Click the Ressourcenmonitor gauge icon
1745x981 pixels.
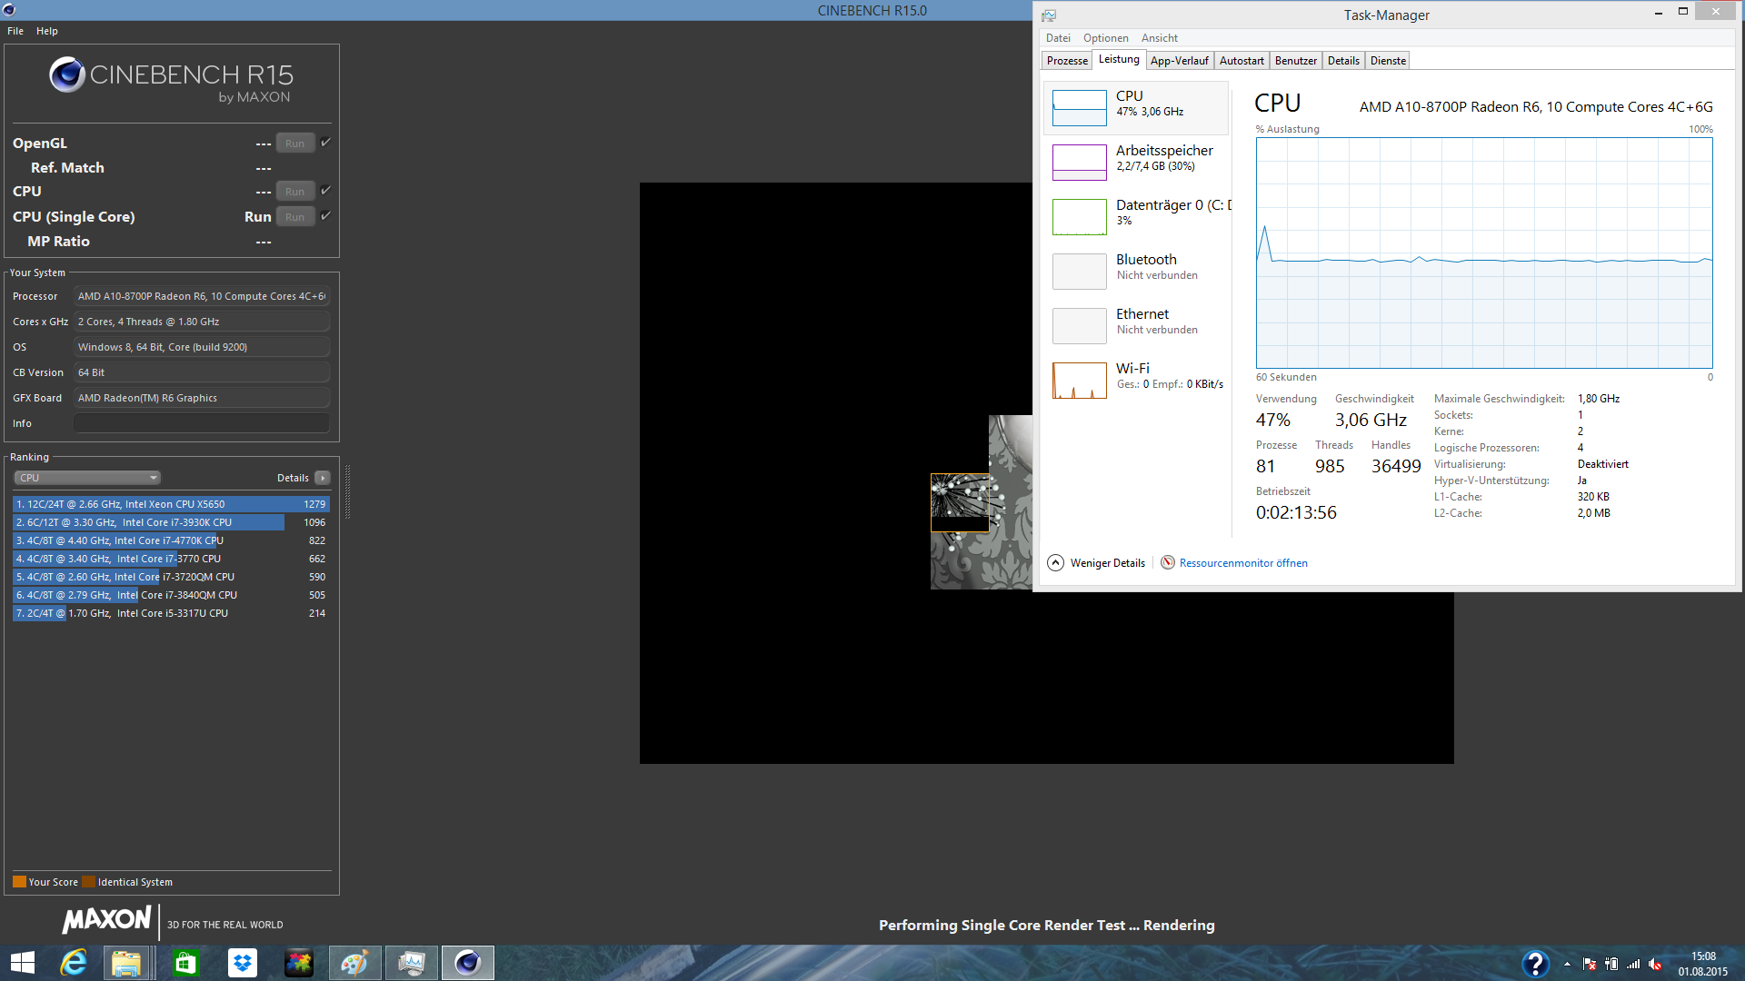click(1168, 562)
